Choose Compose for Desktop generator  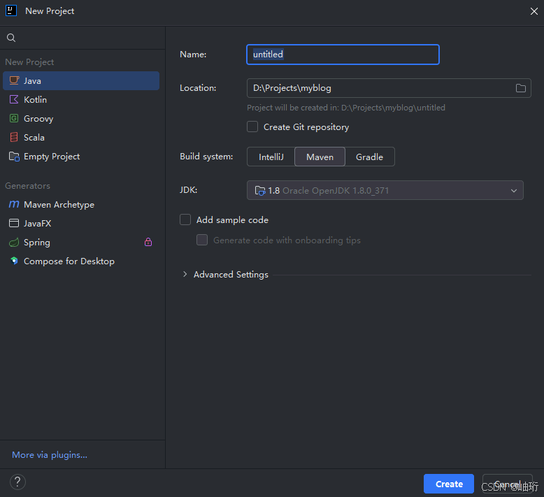[x=81, y=261]
